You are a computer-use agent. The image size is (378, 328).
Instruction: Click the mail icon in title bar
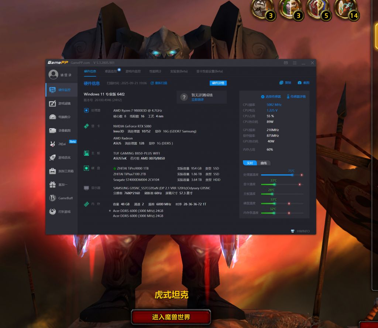(286, 63)
